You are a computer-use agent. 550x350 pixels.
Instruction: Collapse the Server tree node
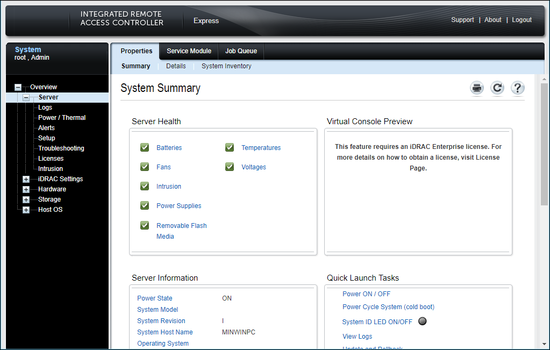tap(26, 97)
